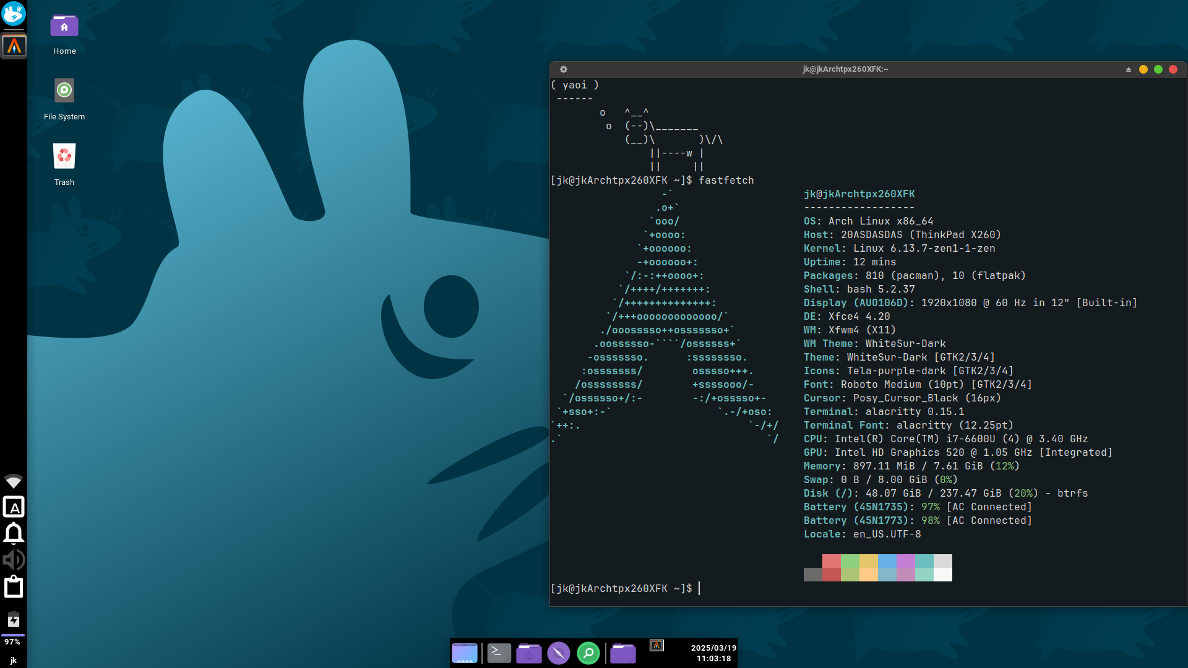
Task: Click the Show Desktop dock icon
Action: (x=465, y=653)
